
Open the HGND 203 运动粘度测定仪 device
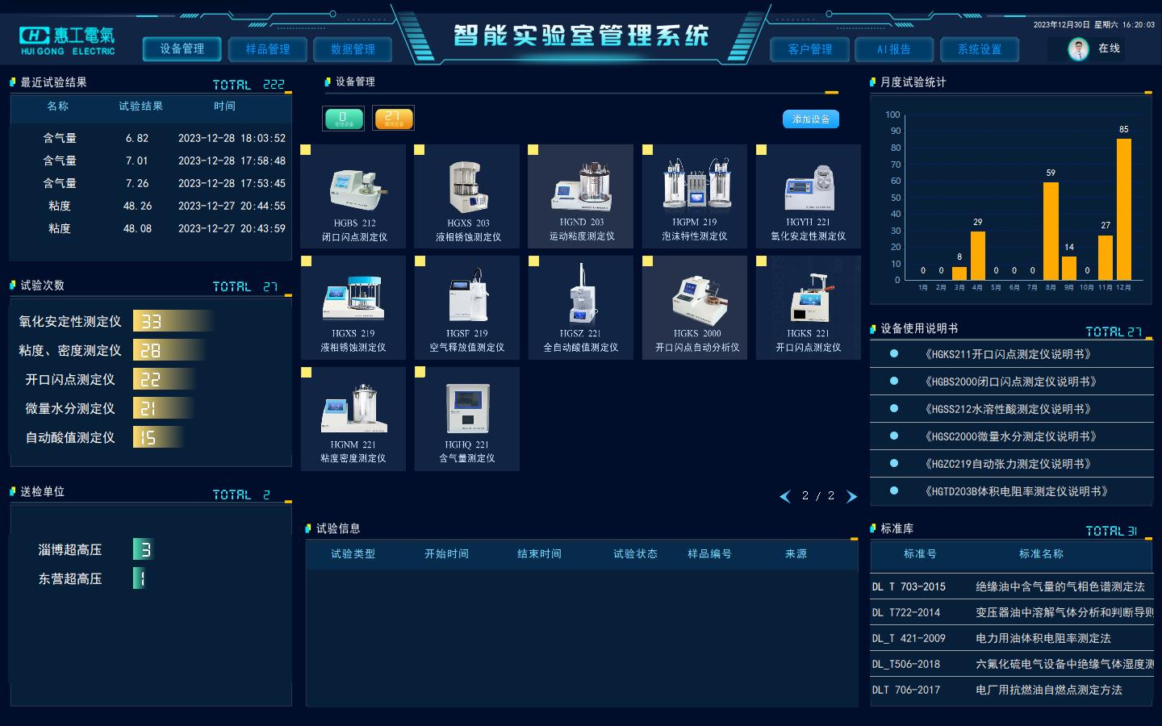pyautogui.click(x=581, y=187)
